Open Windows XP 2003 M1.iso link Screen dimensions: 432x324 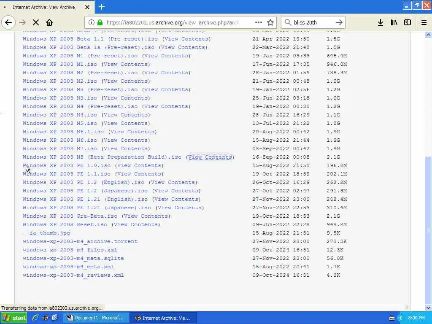(60, 64)
